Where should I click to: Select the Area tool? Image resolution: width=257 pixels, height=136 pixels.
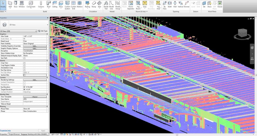point(144,5)
